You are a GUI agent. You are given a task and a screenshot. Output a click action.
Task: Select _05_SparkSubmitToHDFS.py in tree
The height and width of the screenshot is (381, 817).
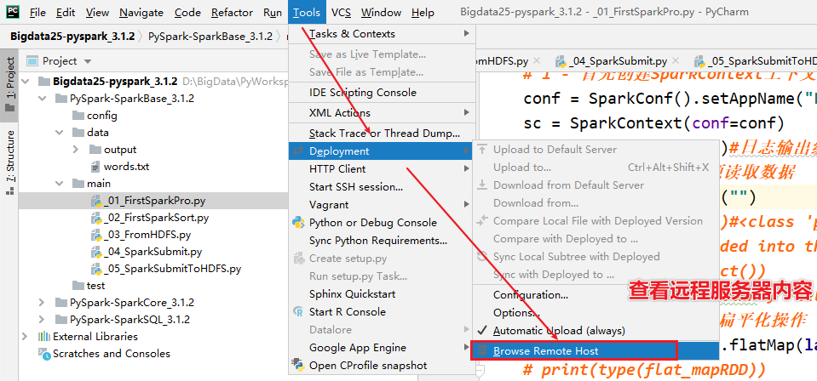(x=166, y=269)
